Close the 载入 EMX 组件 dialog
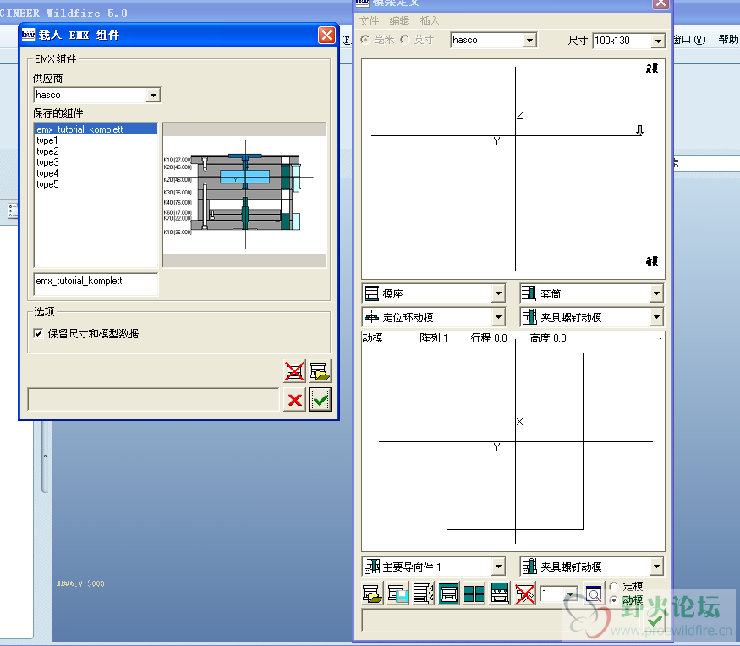Image resolution: width=740 pixels, height=646 pixels. click(326, 35)
